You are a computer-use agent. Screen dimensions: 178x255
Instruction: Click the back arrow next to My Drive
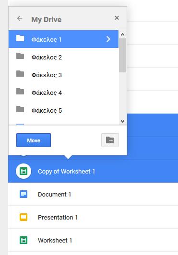[x=20, y=18]
